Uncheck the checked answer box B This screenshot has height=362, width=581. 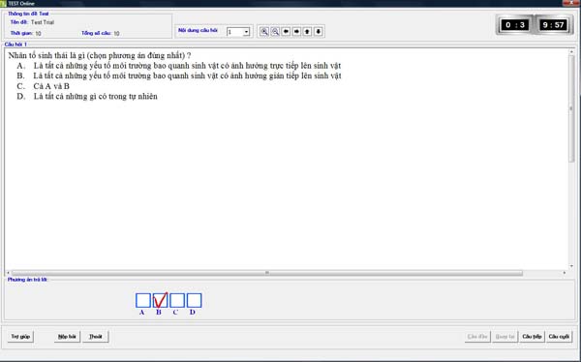point(160,300)
